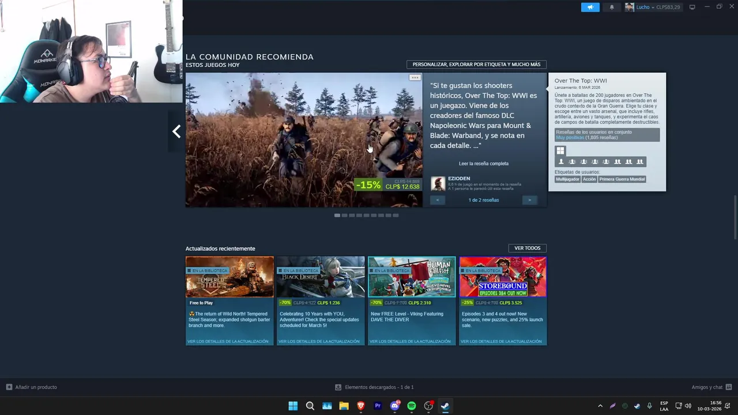
Task: Click Añadir un producto
Action: (32, 387)
